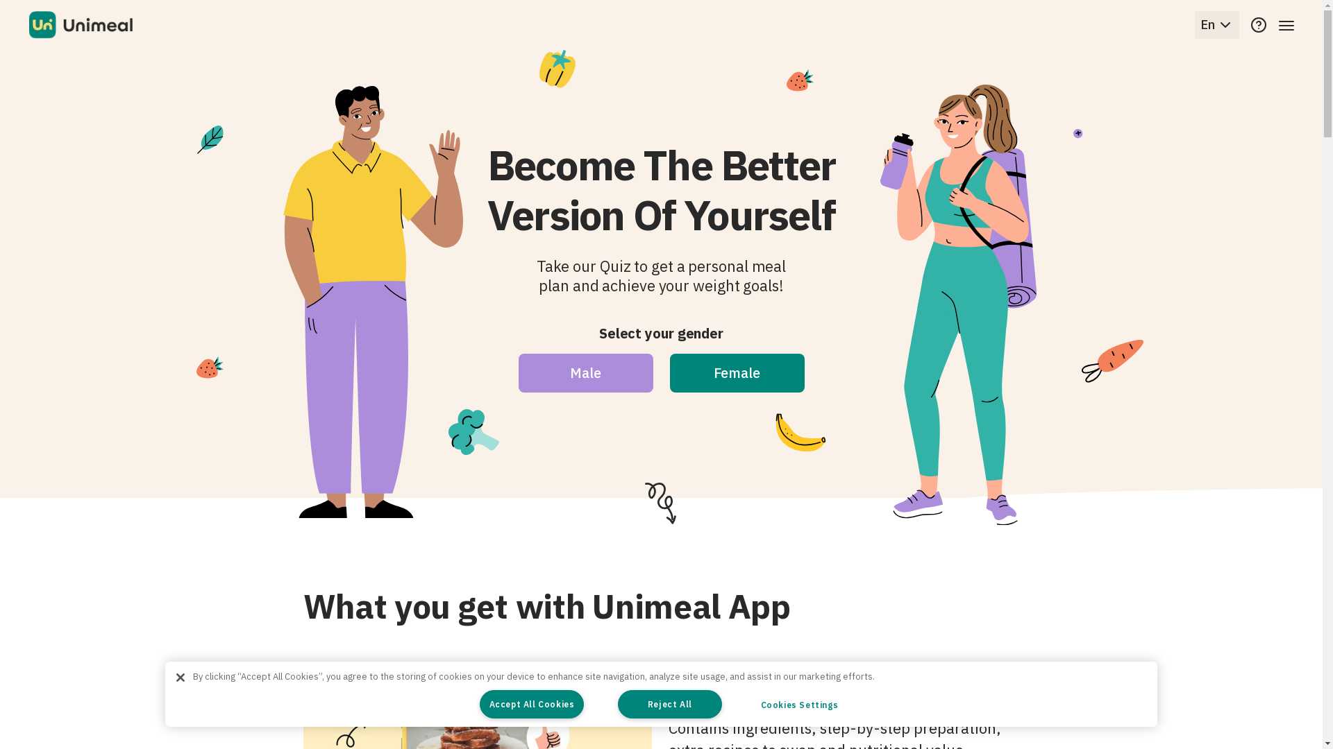Viewport: 1333px width, 749px height.
Task: Click the close X icon on cookie banner
Action: (x=181, y=677)
